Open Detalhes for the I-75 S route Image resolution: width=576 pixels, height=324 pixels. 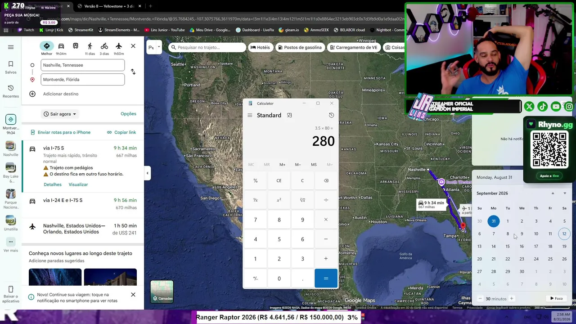coord(53,184)
